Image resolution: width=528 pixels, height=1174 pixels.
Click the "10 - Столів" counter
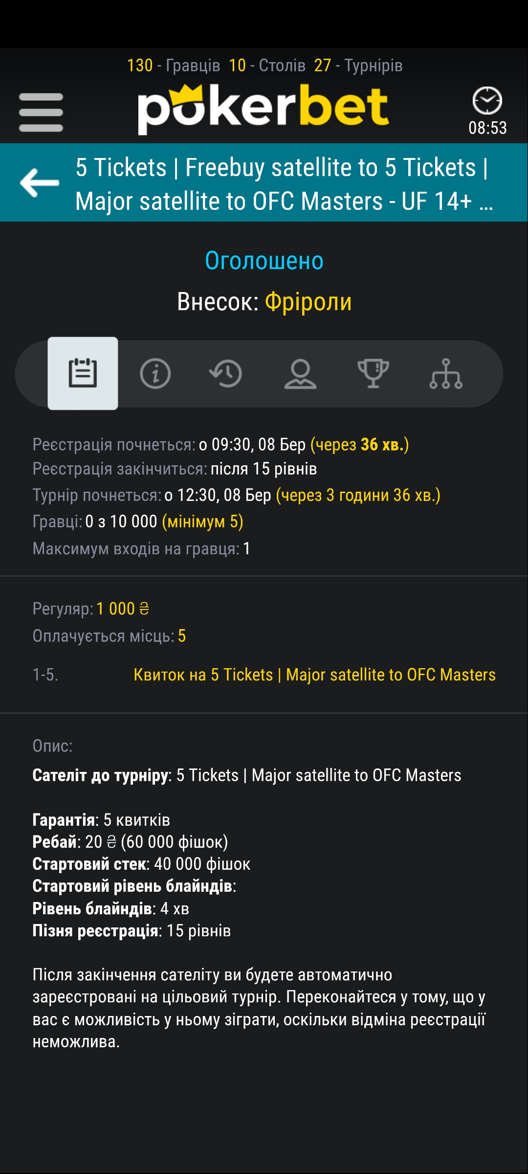(x=267, y=65)
